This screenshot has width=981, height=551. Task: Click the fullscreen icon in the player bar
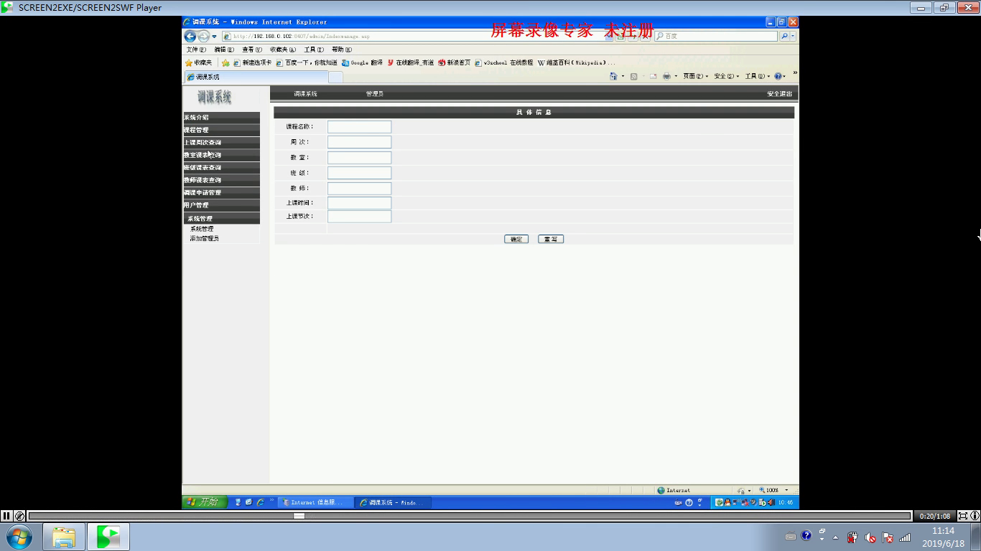click(x=963, y=515)
